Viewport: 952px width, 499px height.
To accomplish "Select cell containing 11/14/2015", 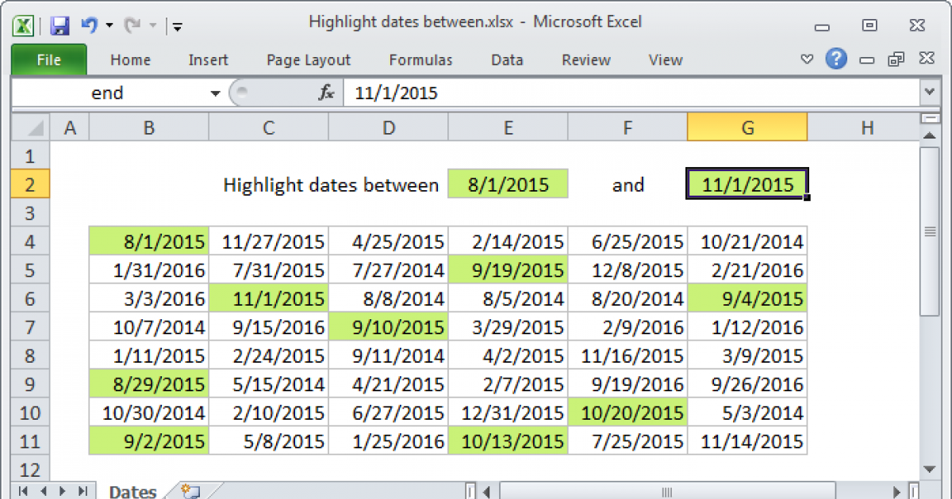I will [x=747, y=441].
